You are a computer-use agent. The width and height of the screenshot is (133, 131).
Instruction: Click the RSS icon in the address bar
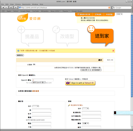[109, 8]
